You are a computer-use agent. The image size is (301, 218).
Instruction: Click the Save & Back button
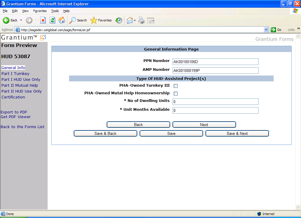106,133
